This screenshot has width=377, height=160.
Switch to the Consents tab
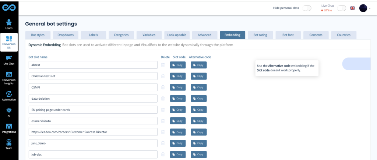click(x=316, y=35)
